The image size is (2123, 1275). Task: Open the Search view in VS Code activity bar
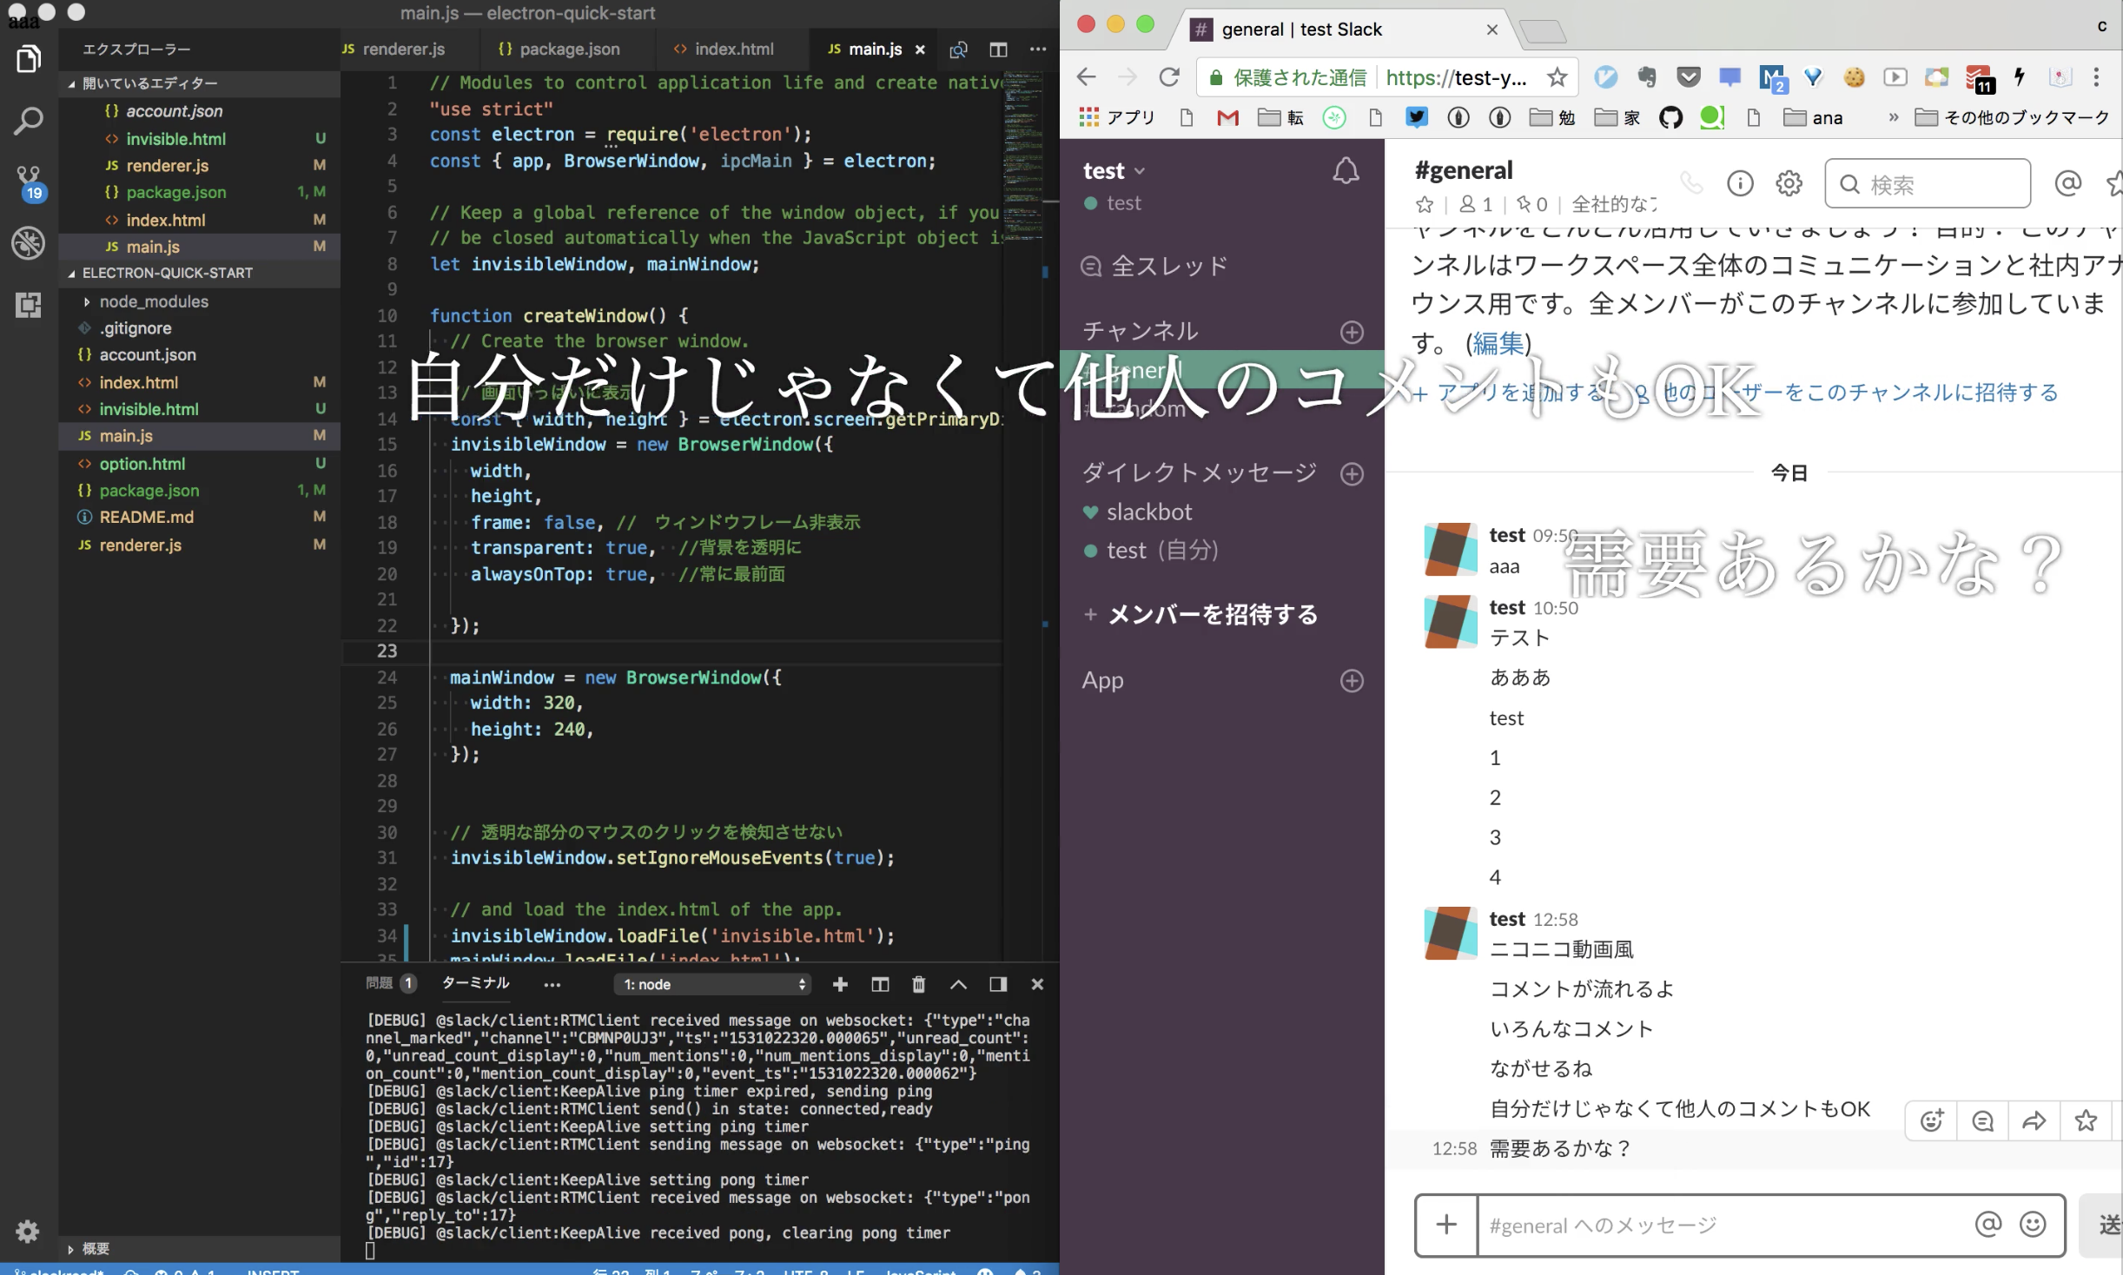click(x=29, y=121)
